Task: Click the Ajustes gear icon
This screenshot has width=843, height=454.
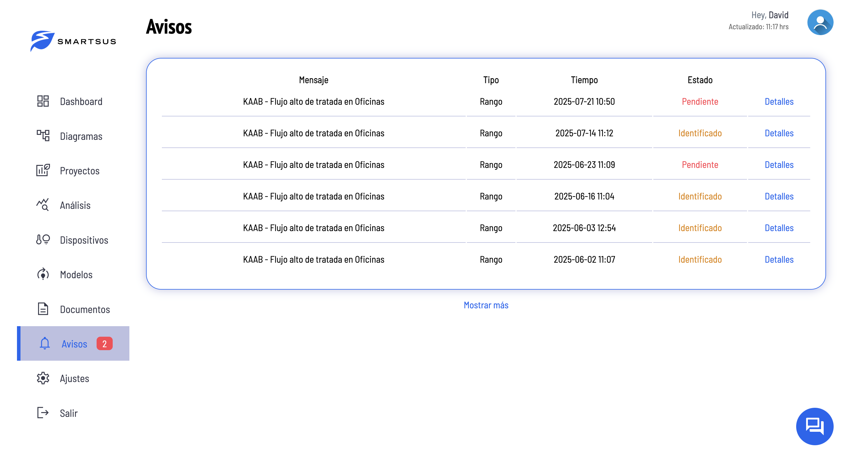Action: 43,379
